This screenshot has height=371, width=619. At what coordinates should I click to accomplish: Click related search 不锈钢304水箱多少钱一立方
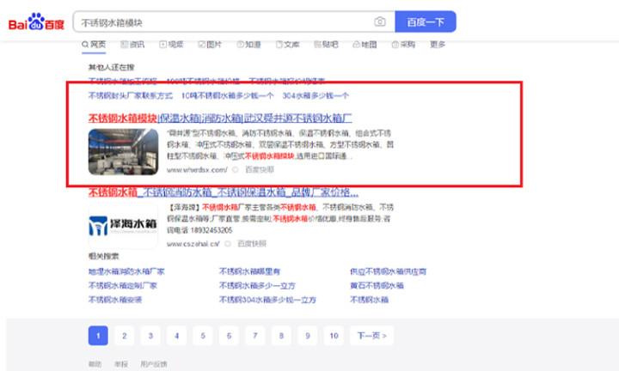pos(267,300)
